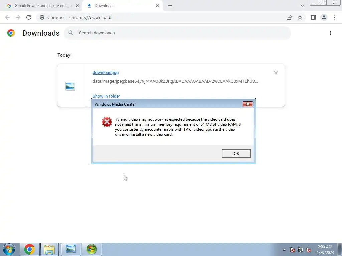Open the download.jpg file link

pos(106,72)
